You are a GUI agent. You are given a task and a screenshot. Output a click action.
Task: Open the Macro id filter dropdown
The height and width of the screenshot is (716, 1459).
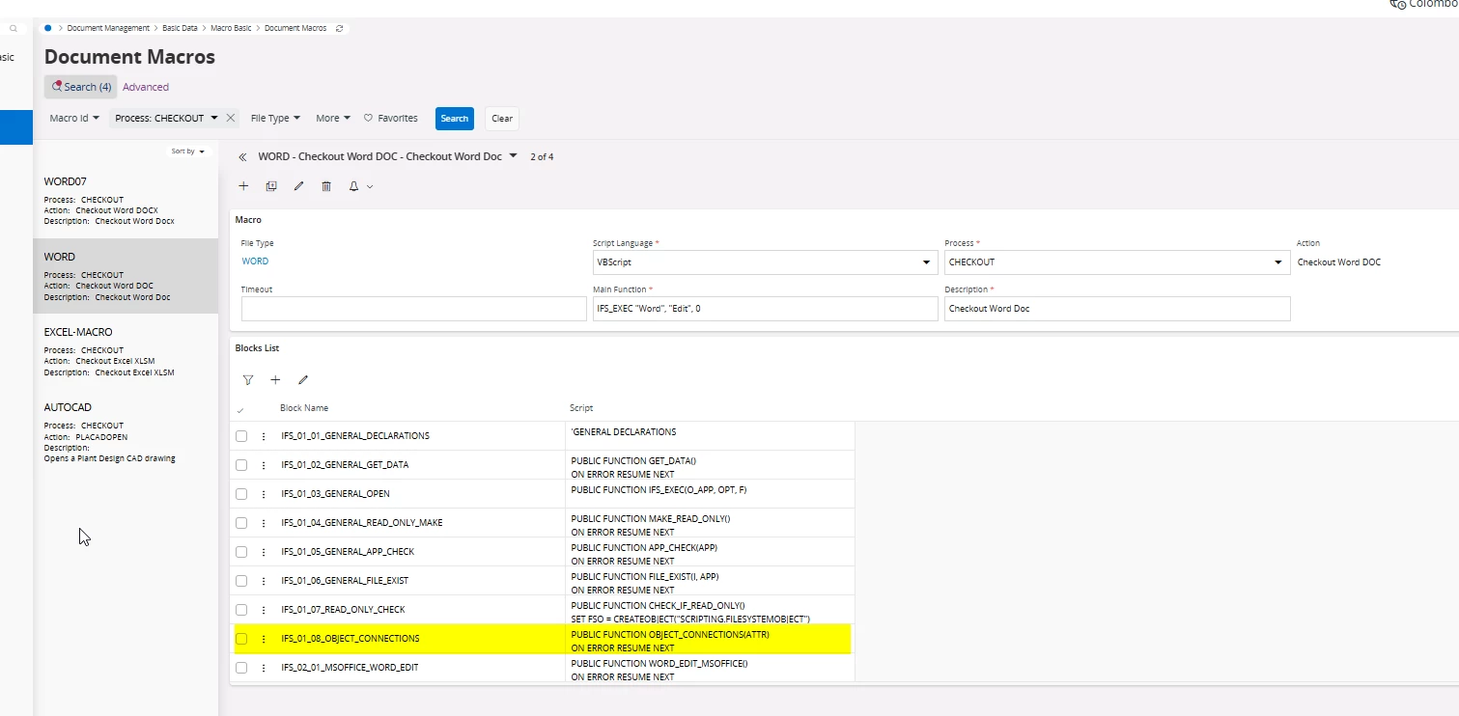coord(74,118)
